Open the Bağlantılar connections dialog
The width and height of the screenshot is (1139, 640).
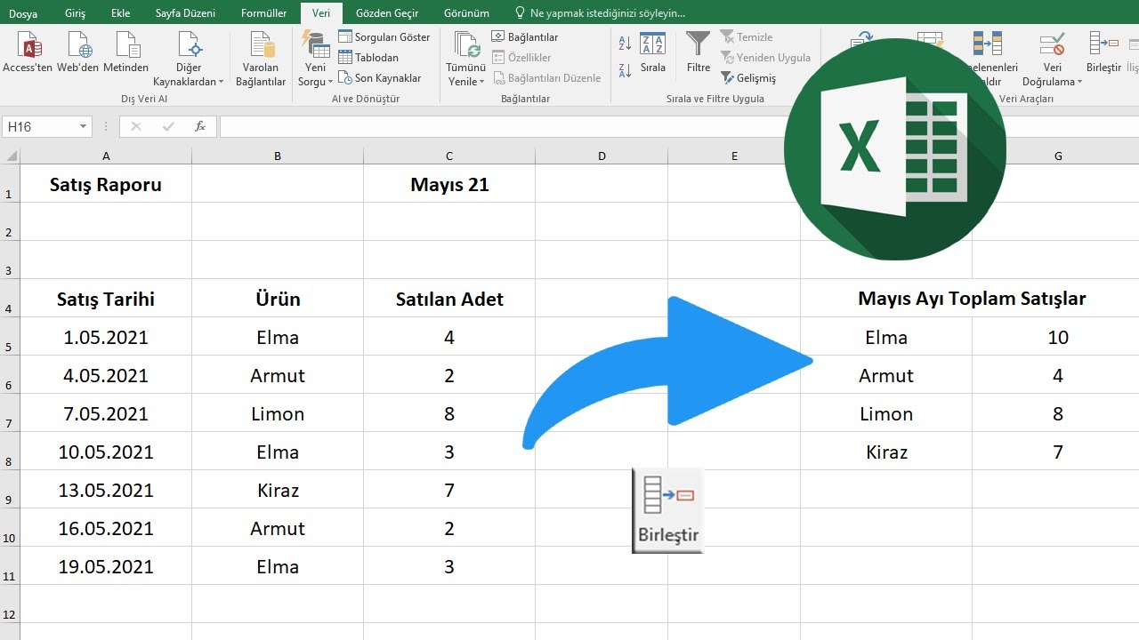[525, 37]
